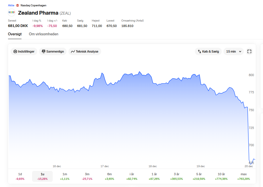Click the scales icon in Sammenlign
This screenshot has height=187, width=263.
pyautogui.click(x=44, y=51)
